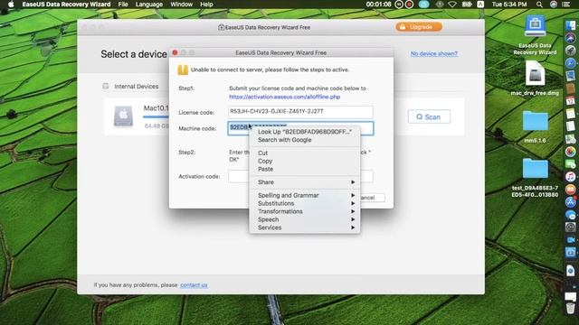The width and height of the screenshot is (579, 325).
Task: Select Paste from the context menu
Action: pos(305,169)
